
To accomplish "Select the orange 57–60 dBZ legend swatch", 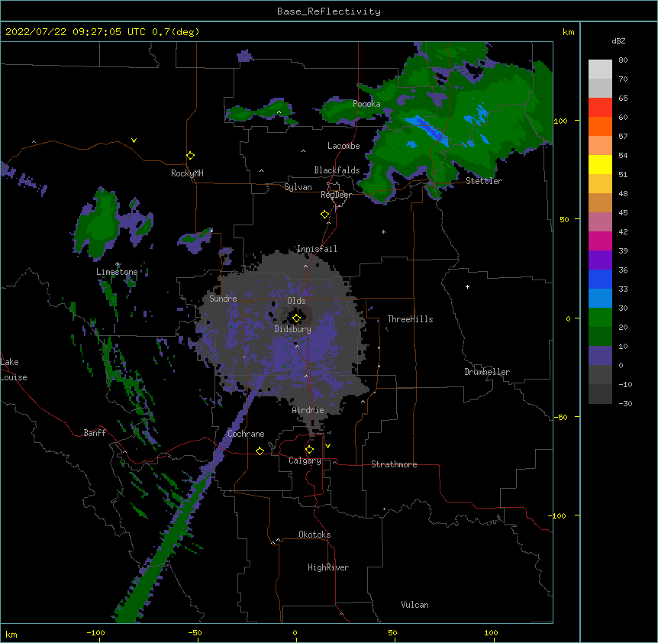I will click(600, 126).
